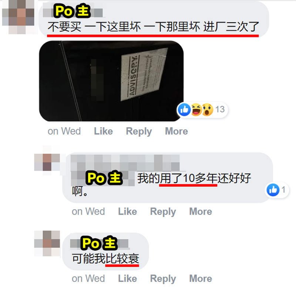Open More options on the advisory photo comment
296x287 pixels.
(176, 131)
